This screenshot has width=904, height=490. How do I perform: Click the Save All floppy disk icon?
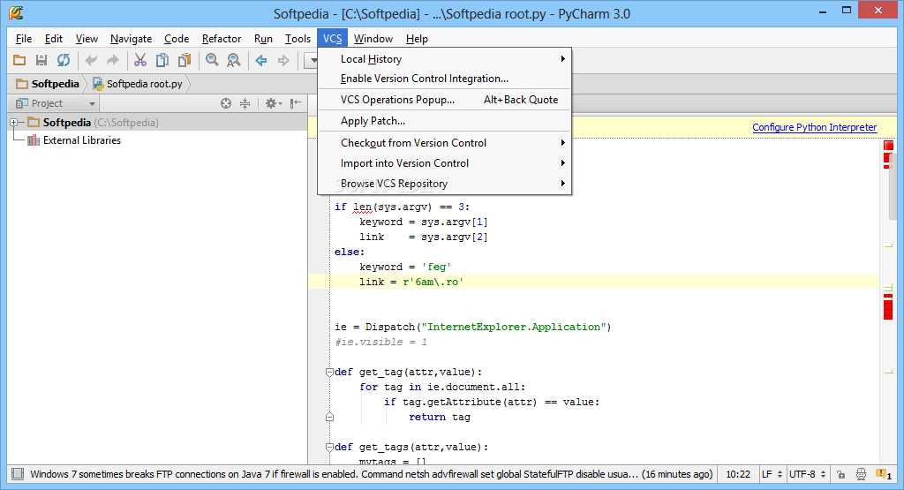[41, 60]
